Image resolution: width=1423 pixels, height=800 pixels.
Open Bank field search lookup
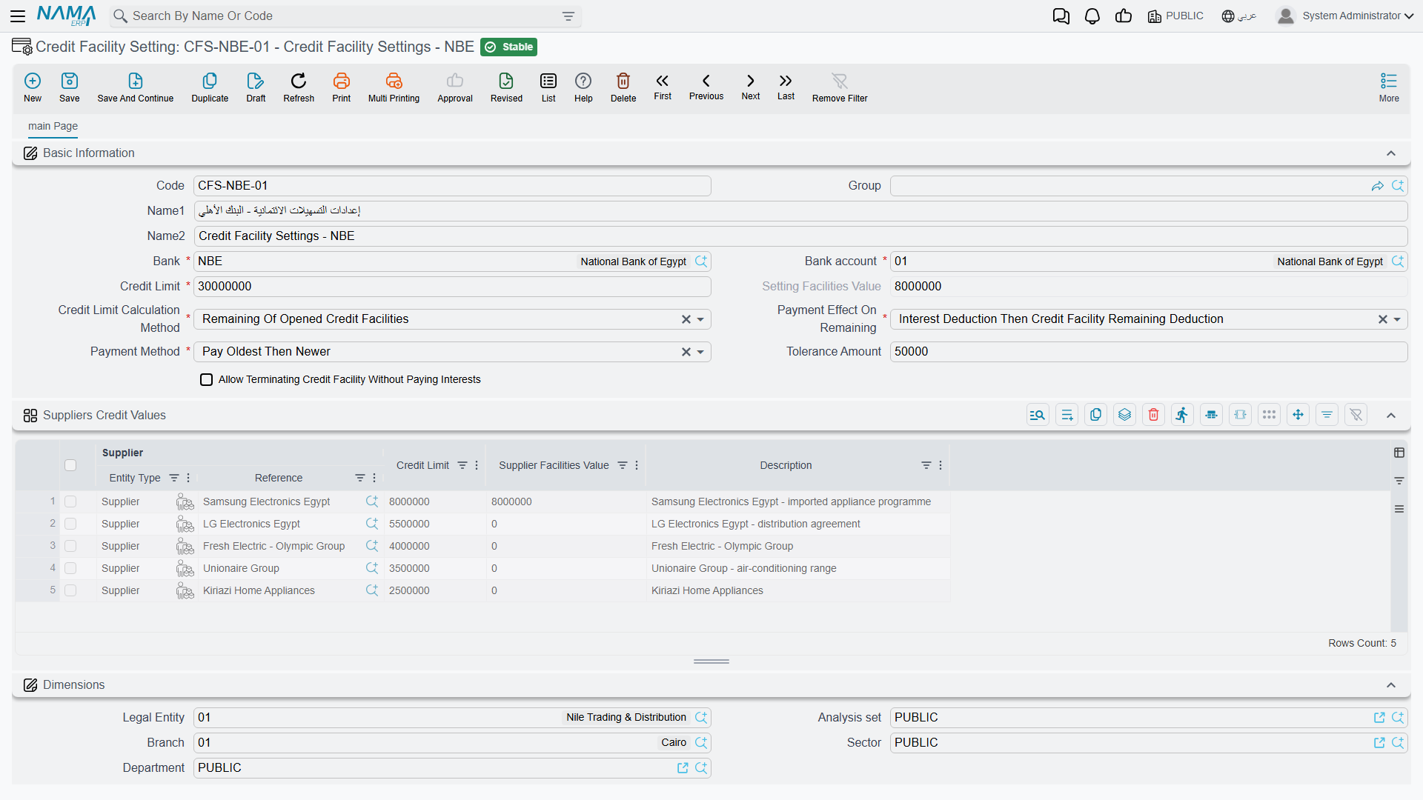tap(701, 261)
